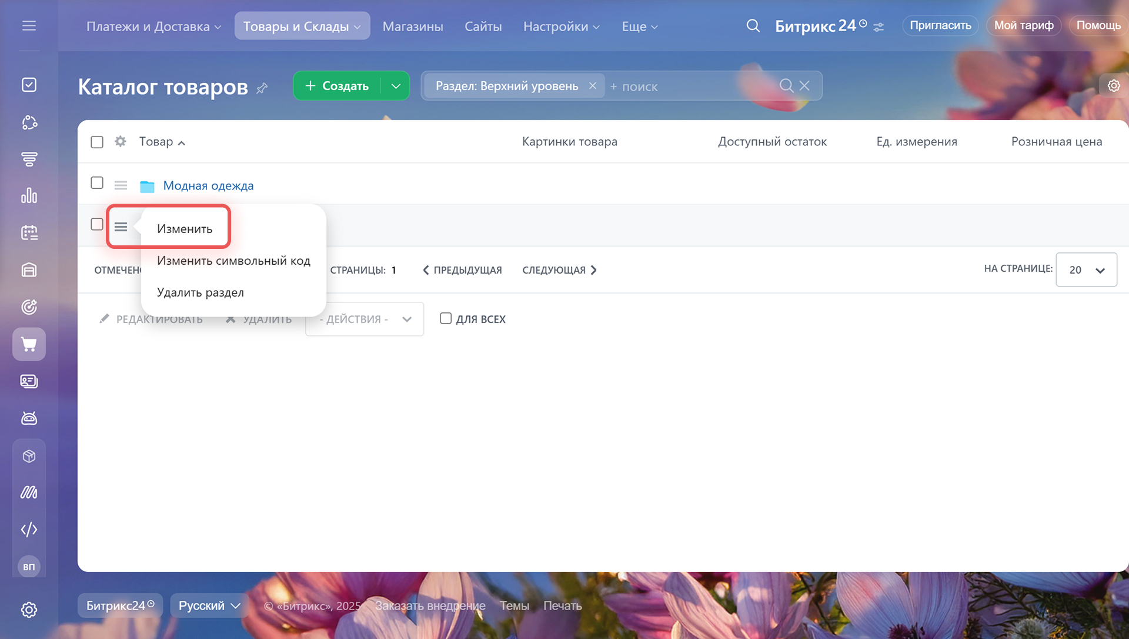Viewport: 1129px width, 639px height.
Task: Pin the Каталог товаров page
Action: (x=262, y=88)
